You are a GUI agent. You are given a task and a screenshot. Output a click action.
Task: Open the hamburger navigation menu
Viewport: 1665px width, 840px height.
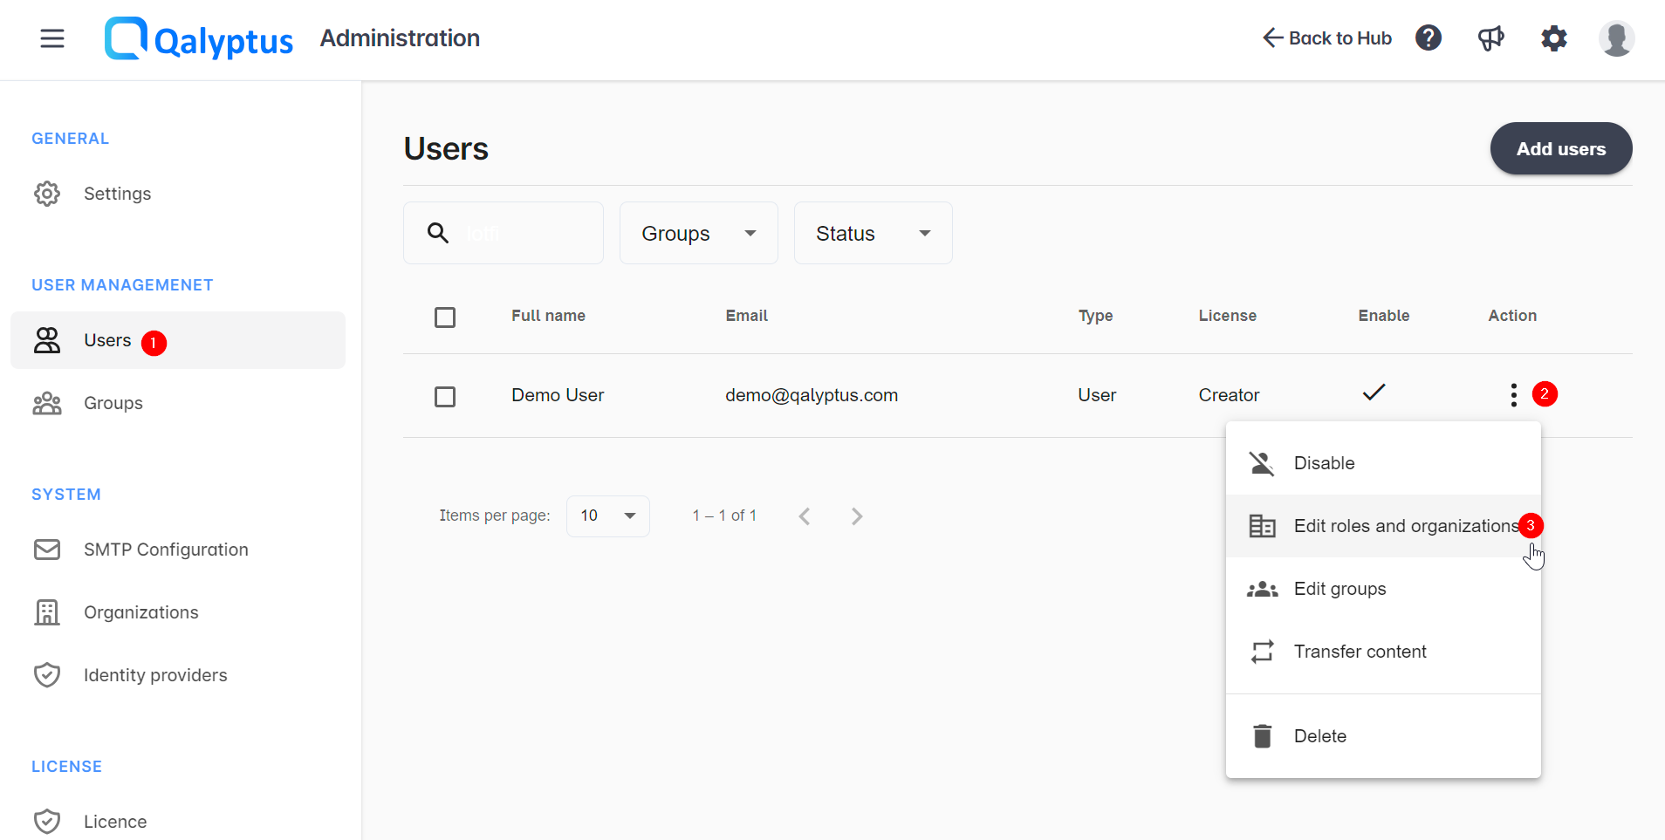pyautogui.click(x=52, y=38)
